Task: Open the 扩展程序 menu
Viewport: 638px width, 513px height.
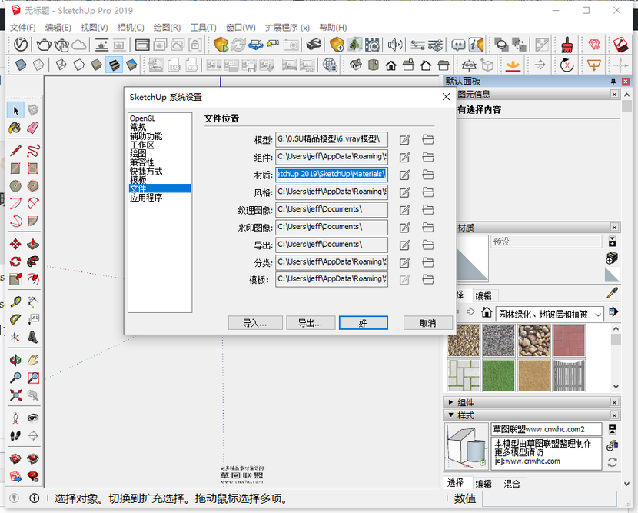Action: (x=287, y=28)
